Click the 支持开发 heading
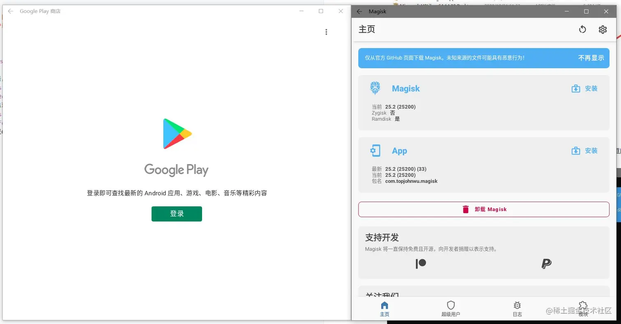 (x=382, y=237)
